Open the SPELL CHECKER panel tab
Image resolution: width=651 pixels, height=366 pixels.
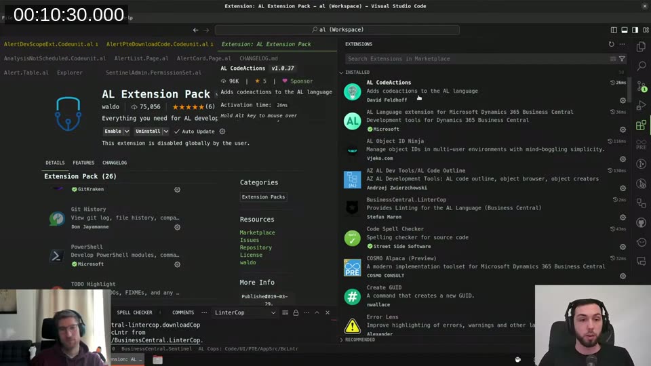click(134, 312)
